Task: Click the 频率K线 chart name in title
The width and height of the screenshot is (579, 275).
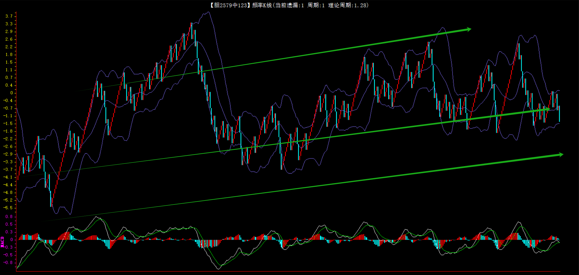Action: [x=262, y=5]
